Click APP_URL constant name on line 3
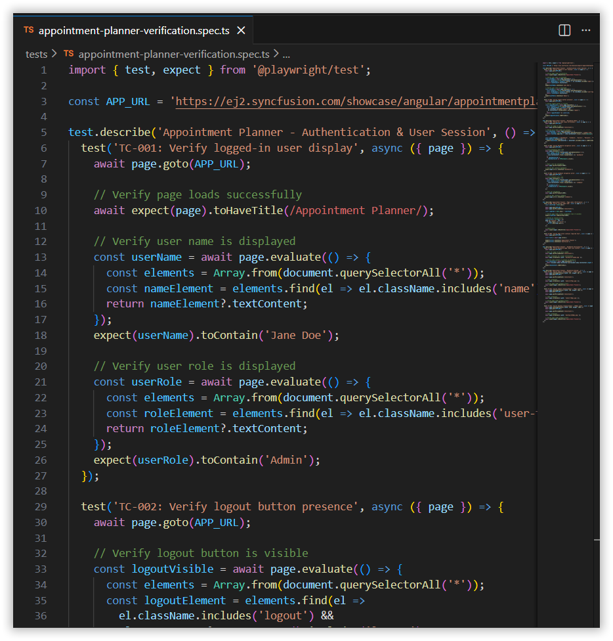The height and width of the screenshot is (641, 613). tap(128, 101)
